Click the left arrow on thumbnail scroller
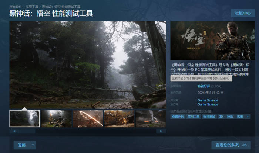 point(14,131)
